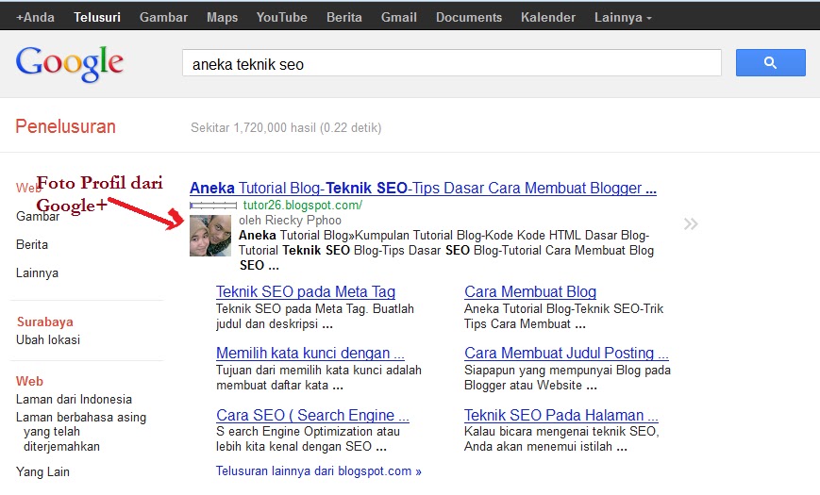Open sitelink 'Cara SEO ( Search Engine ...'

pos(312,416)
